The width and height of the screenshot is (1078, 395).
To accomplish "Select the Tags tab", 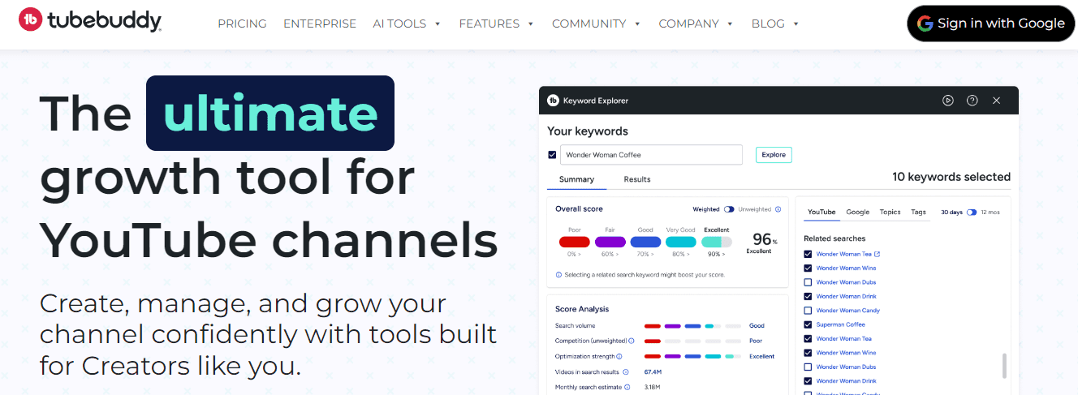I will [x=919, y=212].
